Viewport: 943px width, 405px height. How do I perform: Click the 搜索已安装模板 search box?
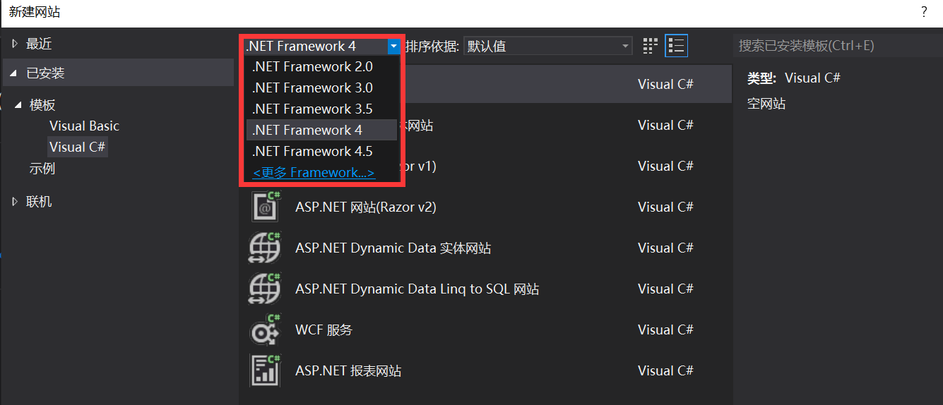pyautogui.click(x=837, y=46)
